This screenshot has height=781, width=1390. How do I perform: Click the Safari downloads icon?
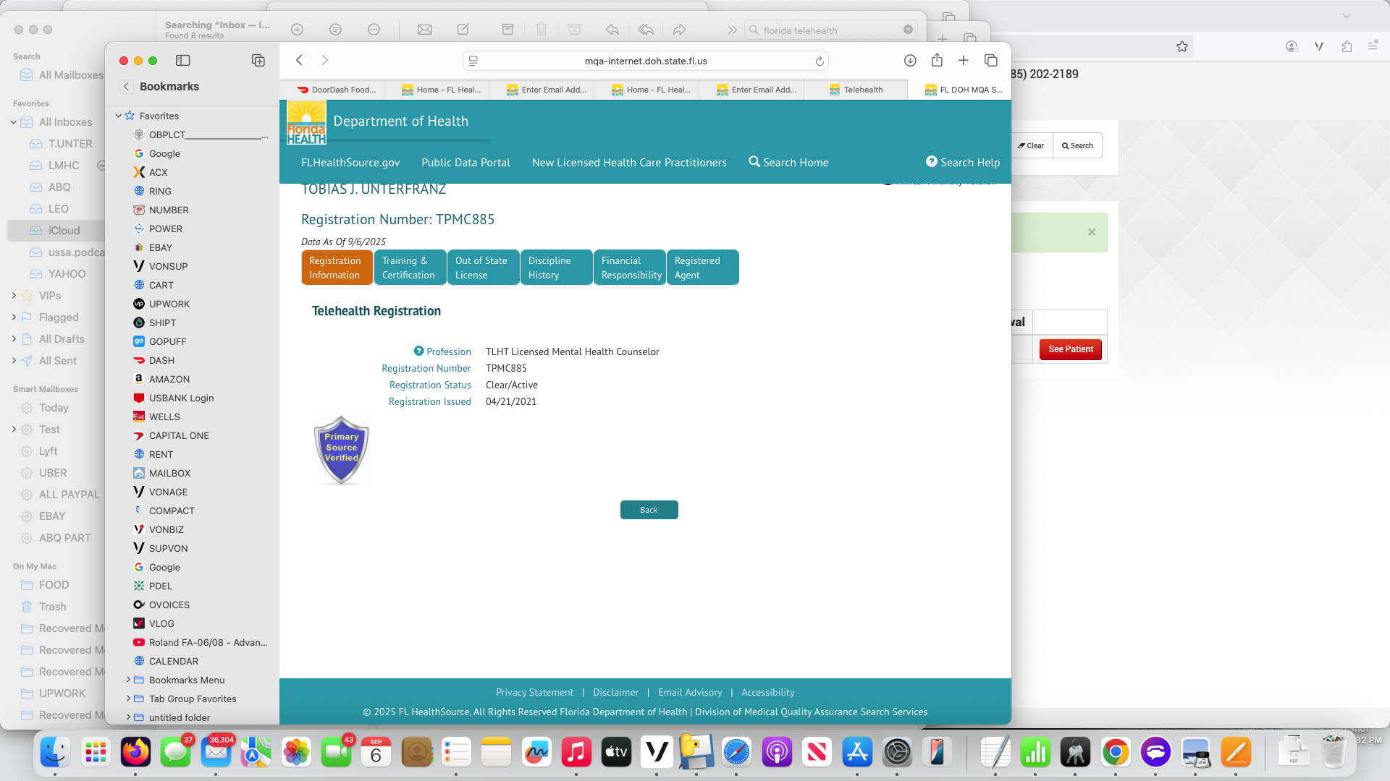pyautogui.click(x=910, y=61)
